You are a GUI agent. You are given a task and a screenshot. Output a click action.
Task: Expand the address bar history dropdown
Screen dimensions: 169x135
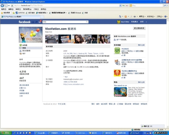tap(120, 6)
